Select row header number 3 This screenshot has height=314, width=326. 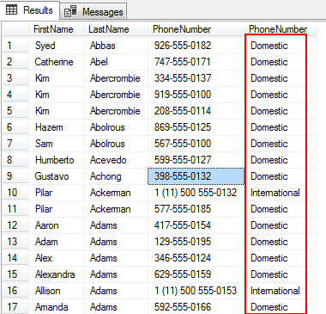point(15,78)
